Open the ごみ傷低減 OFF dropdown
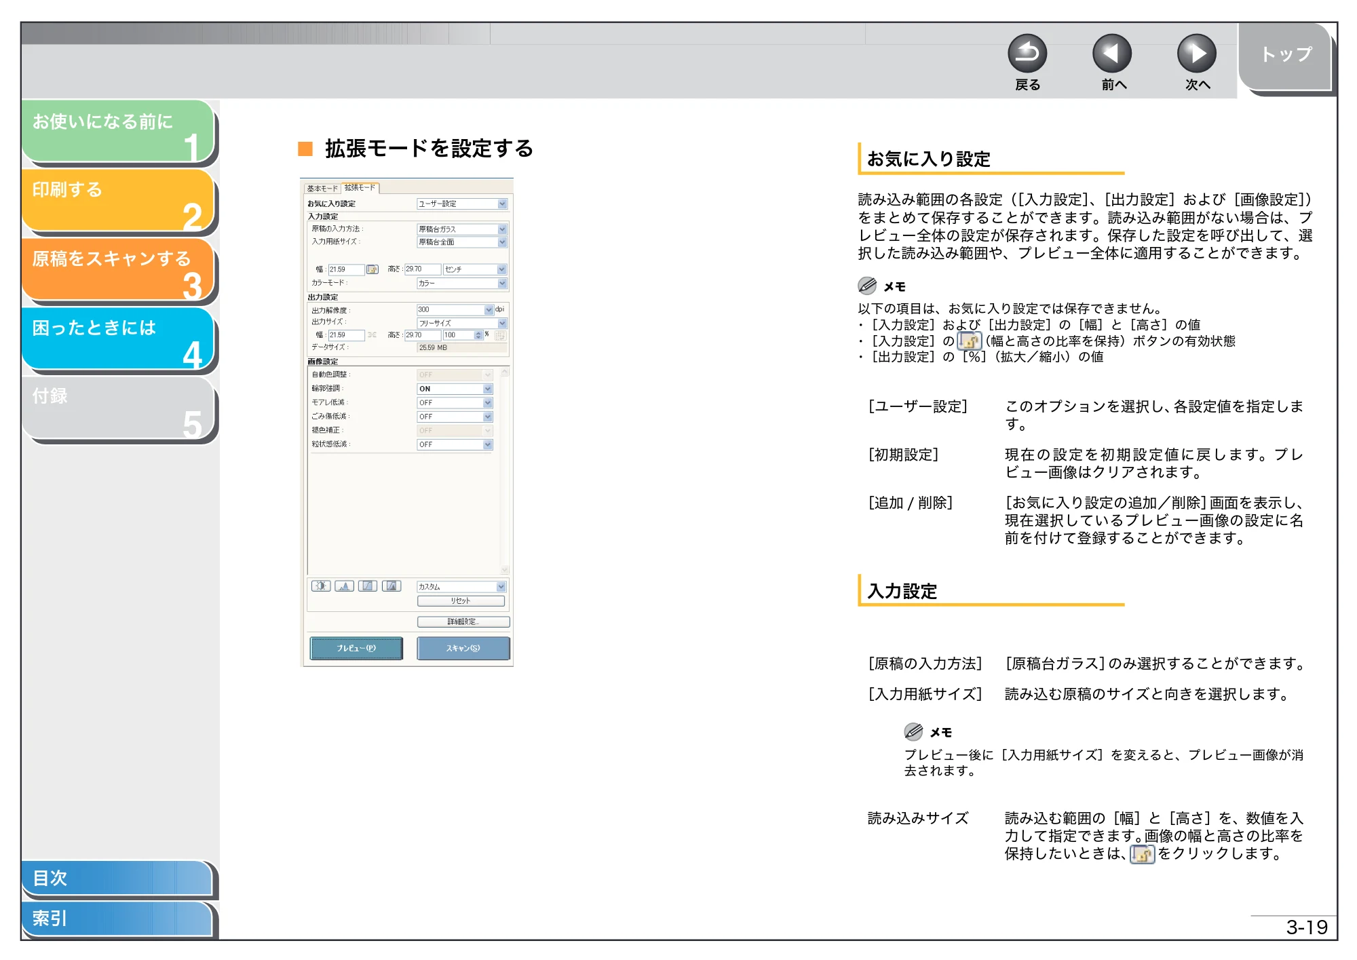The image size is (1357, 960). [x=455, y=417]
